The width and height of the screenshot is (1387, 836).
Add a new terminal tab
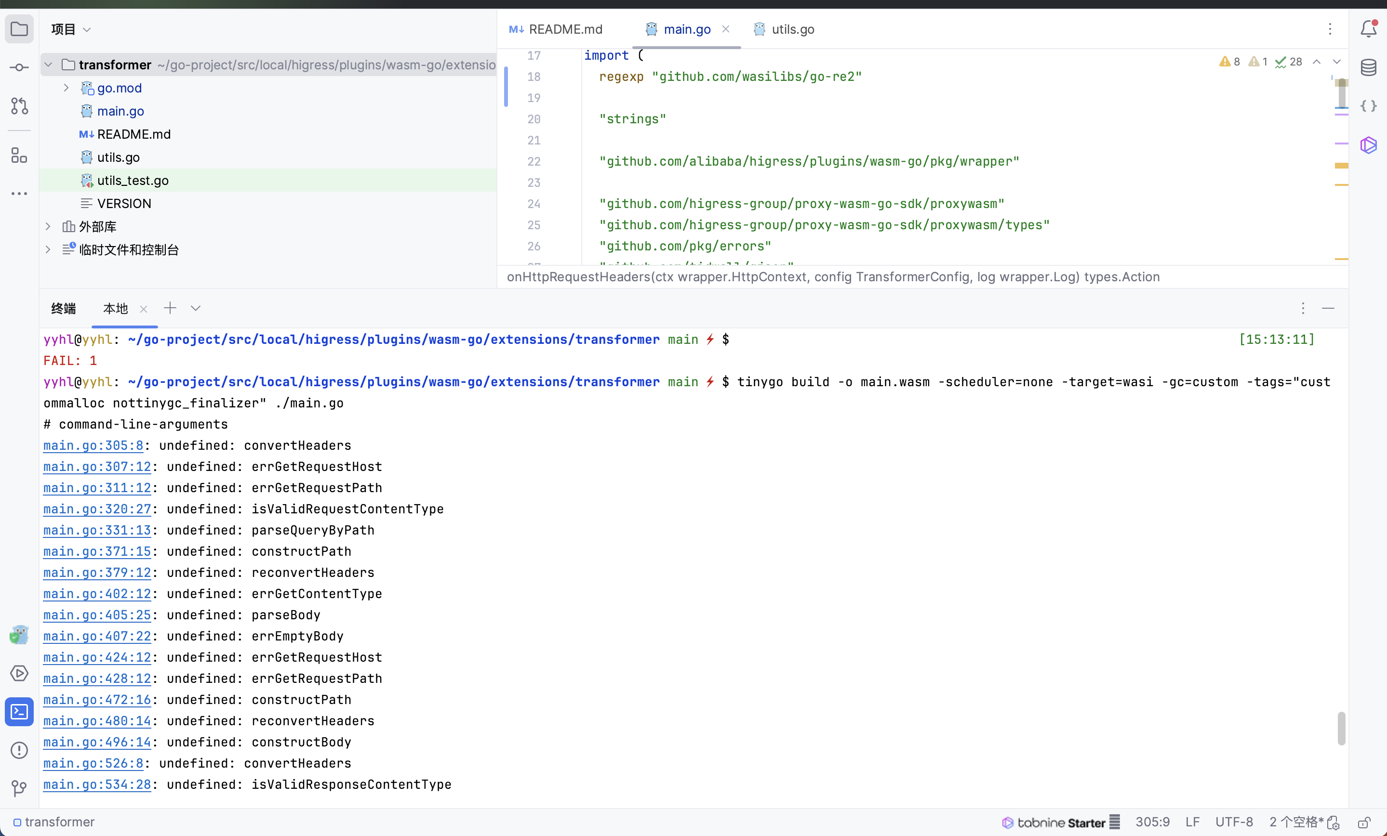pos(170,308)
